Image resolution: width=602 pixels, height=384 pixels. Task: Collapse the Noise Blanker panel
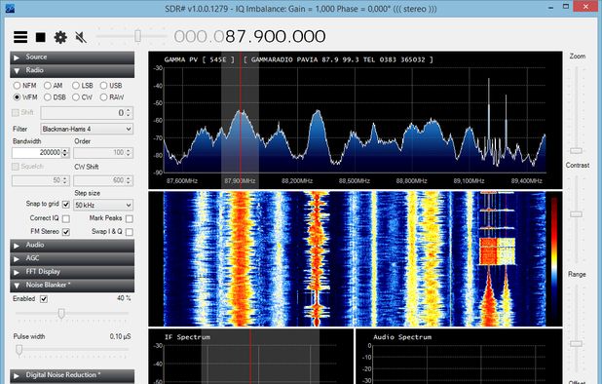(x=72, y=286)
